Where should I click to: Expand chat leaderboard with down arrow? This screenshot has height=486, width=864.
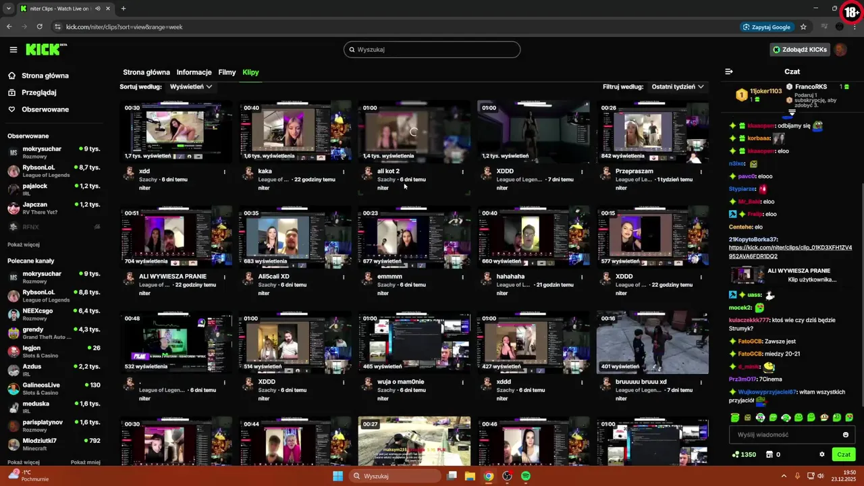click(x=792, y=113)
